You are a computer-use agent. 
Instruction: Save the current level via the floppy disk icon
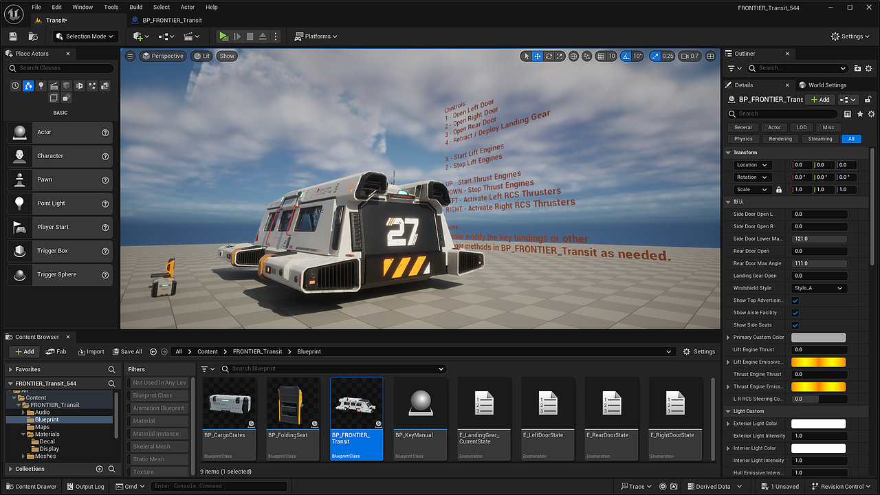pyautogui.click(x=12, y=36)
